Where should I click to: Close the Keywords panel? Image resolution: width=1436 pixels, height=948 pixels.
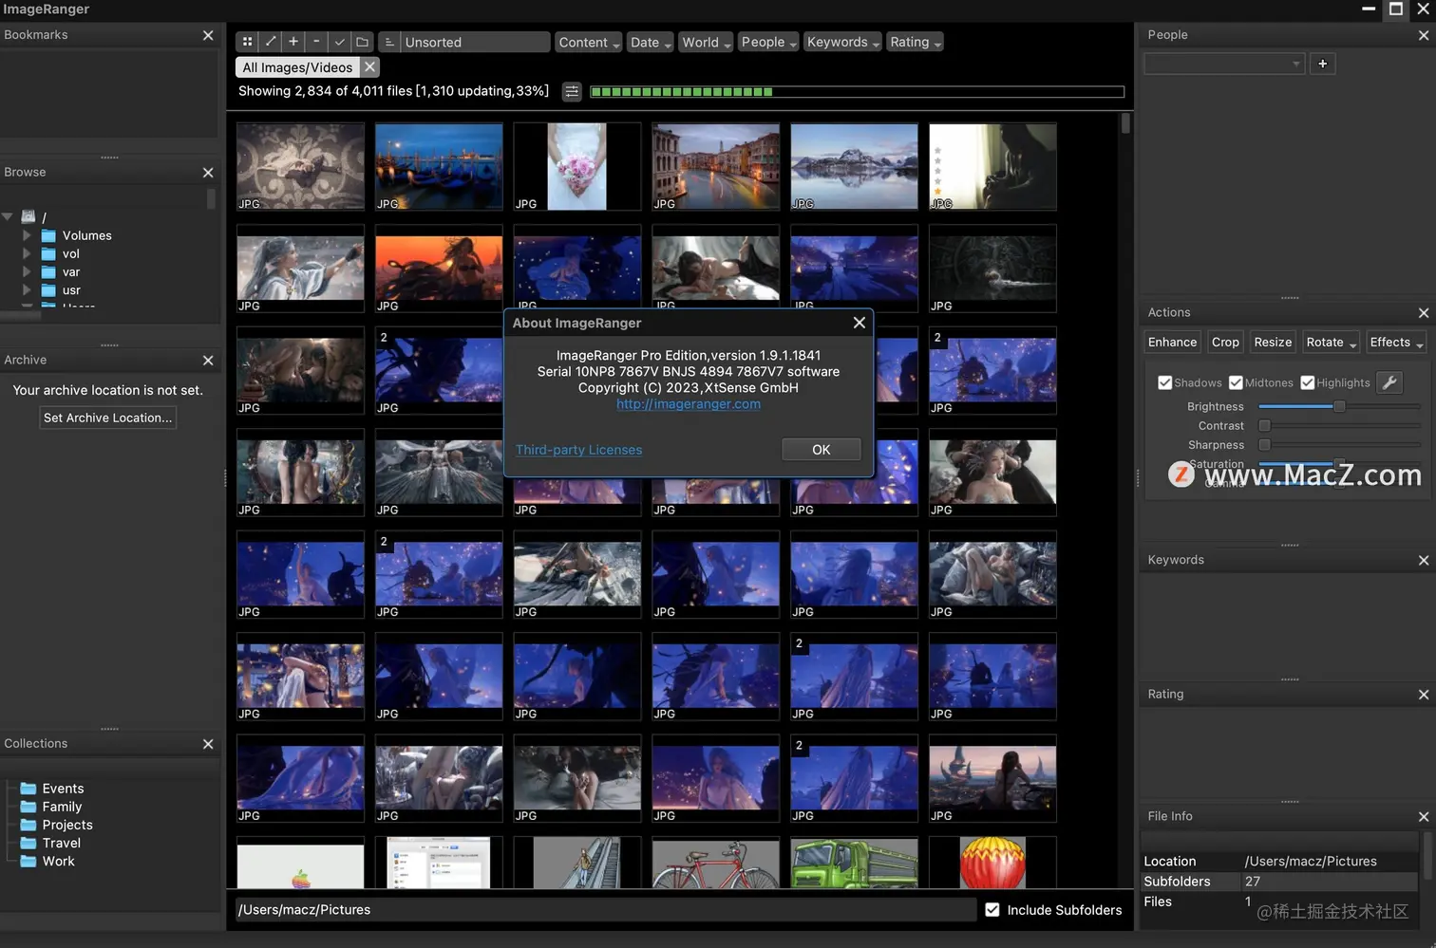click(1423, 561)
